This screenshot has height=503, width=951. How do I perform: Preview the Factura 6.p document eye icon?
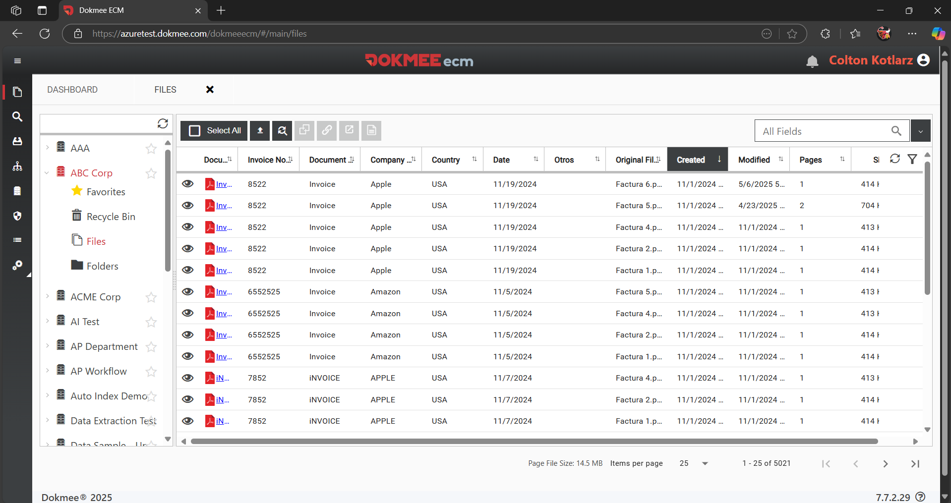[187, 184]
